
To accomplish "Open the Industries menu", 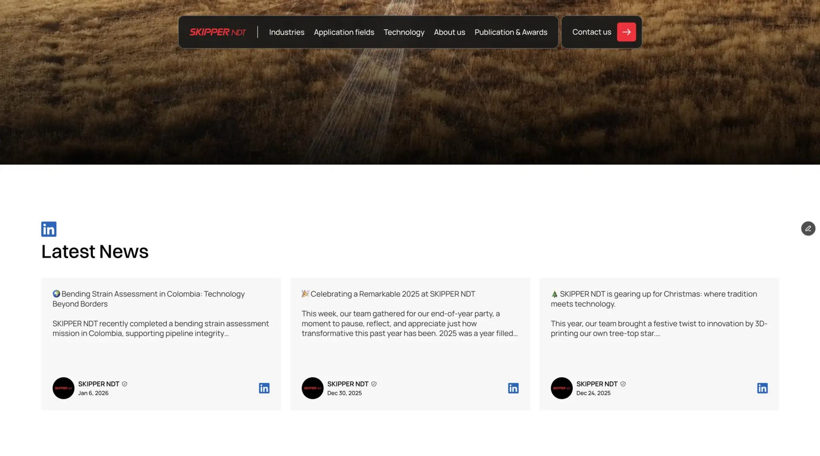I will [x=286, y=32].
